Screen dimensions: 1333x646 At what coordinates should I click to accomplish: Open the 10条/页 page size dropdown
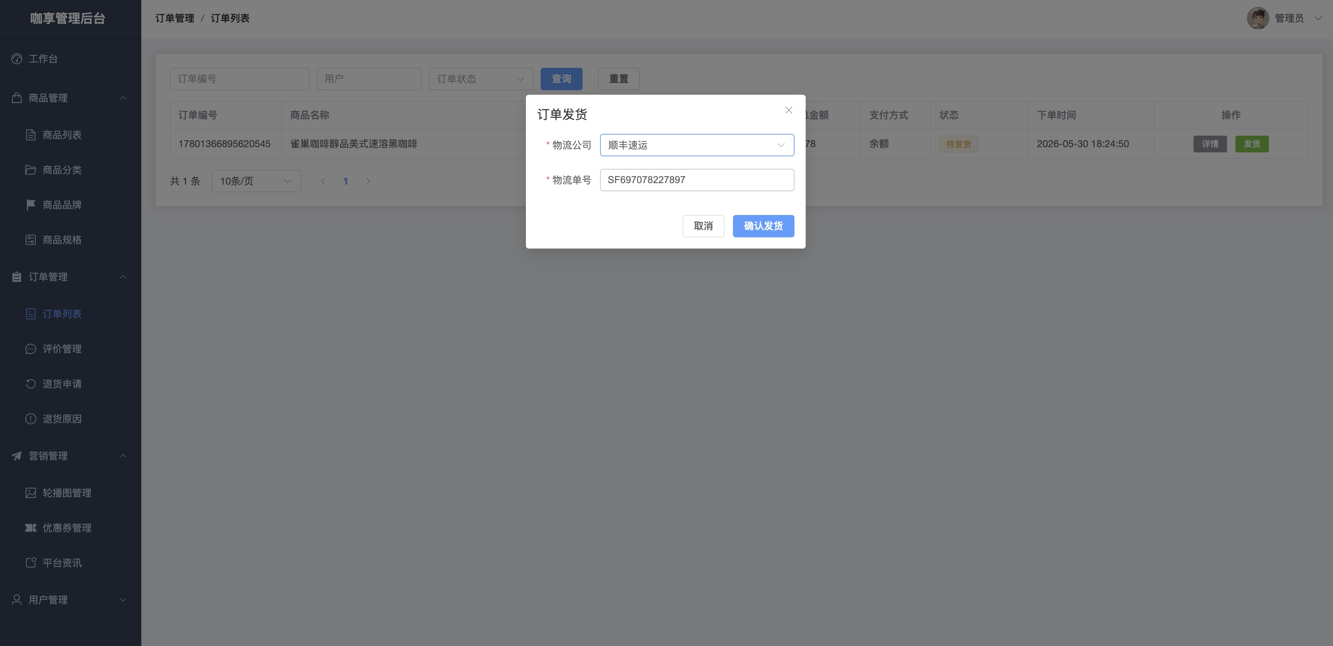coord(256,181)
